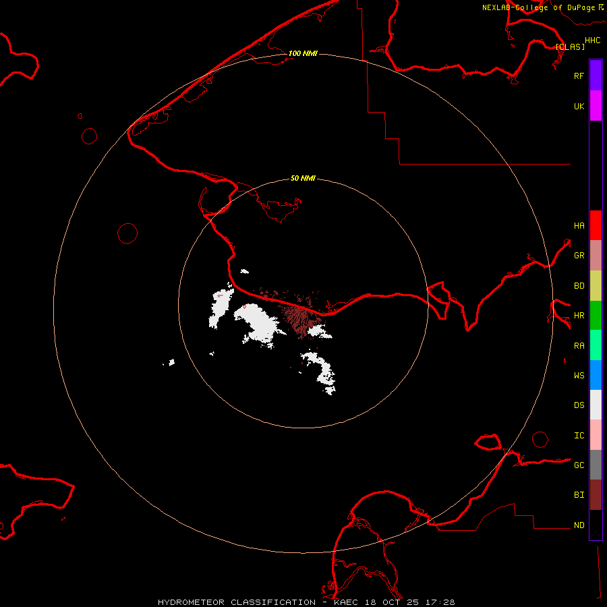The height and width of the screenshot is (607, 607).
Task: Click the 'NEXLAB-College of DuPage' header text
Action: tap(538, 7)
